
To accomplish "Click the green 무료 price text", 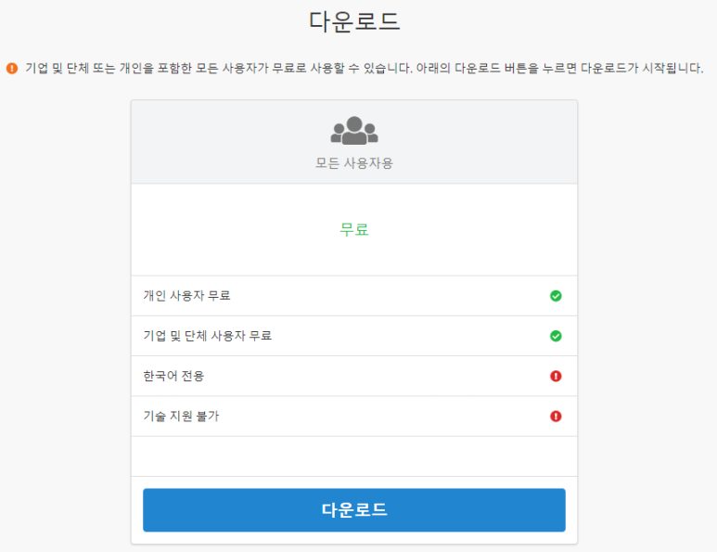I will pyautogui.click(x=354, y=229).
